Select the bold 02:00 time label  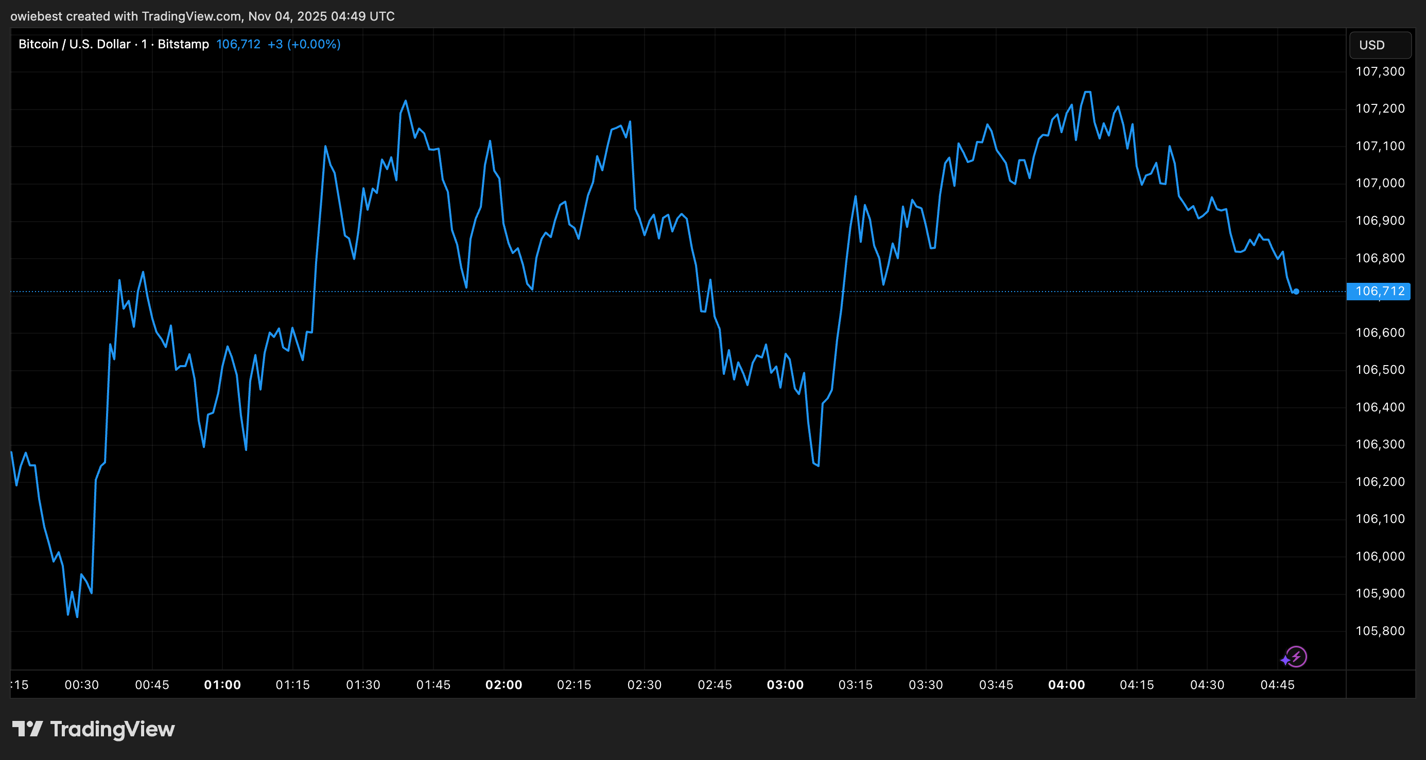point(505,685)
